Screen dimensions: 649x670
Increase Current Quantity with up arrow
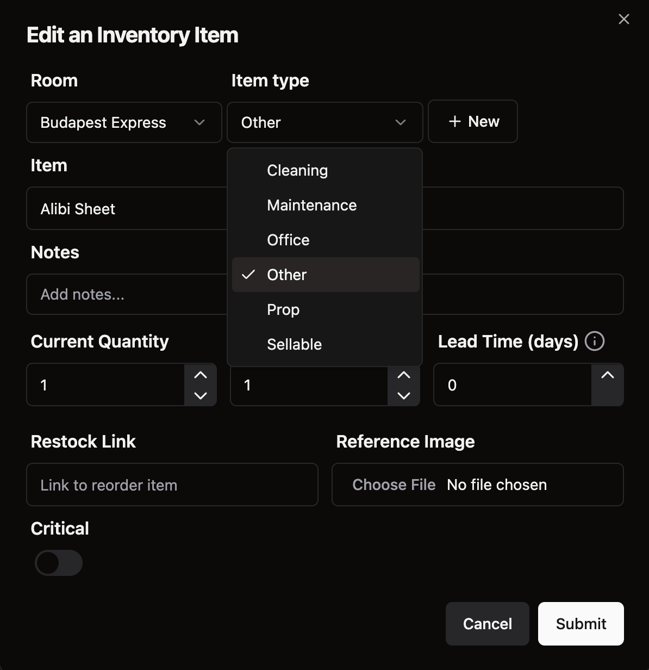[x=201, y=375]
